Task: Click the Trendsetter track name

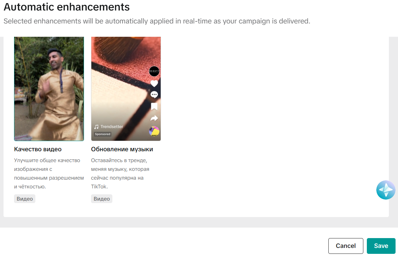Action: pyautogui.click(x=112, y=127)
